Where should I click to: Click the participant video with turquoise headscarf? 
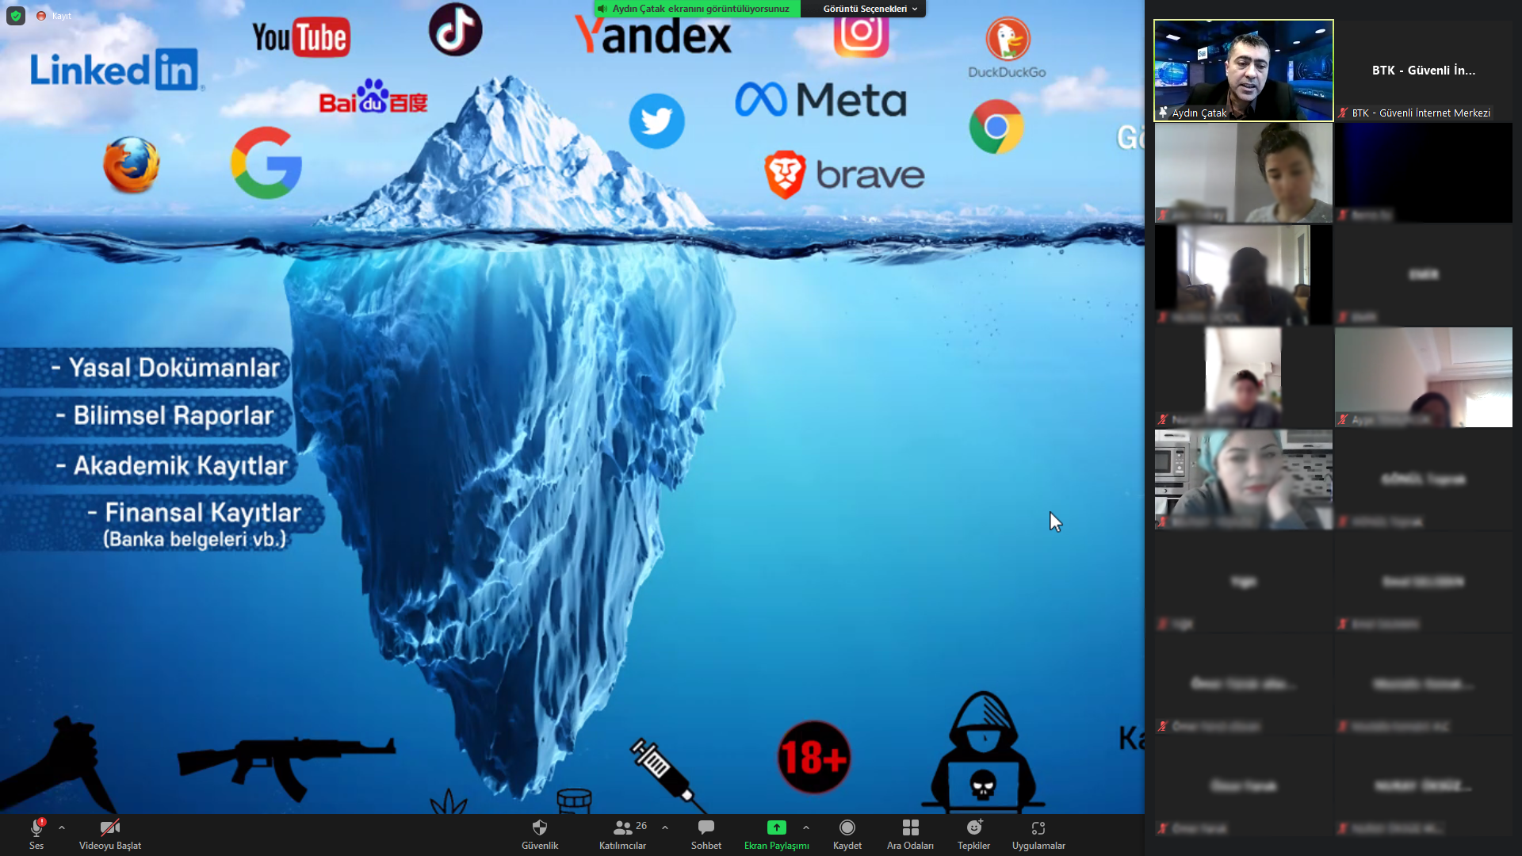click(1244, 480)
